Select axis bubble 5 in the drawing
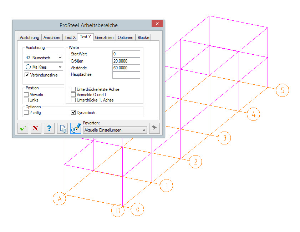The width and height of the screenshot is (300, 232). coord(283,90)
